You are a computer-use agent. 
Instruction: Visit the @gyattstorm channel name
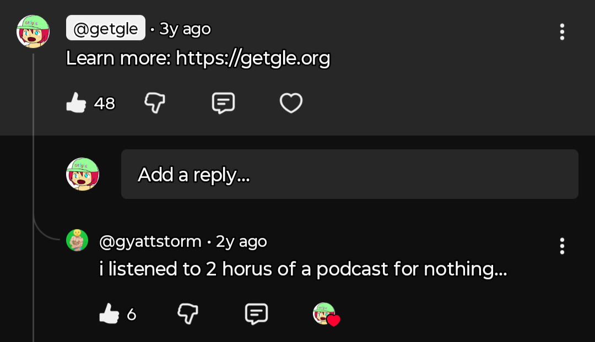[150, 241]
